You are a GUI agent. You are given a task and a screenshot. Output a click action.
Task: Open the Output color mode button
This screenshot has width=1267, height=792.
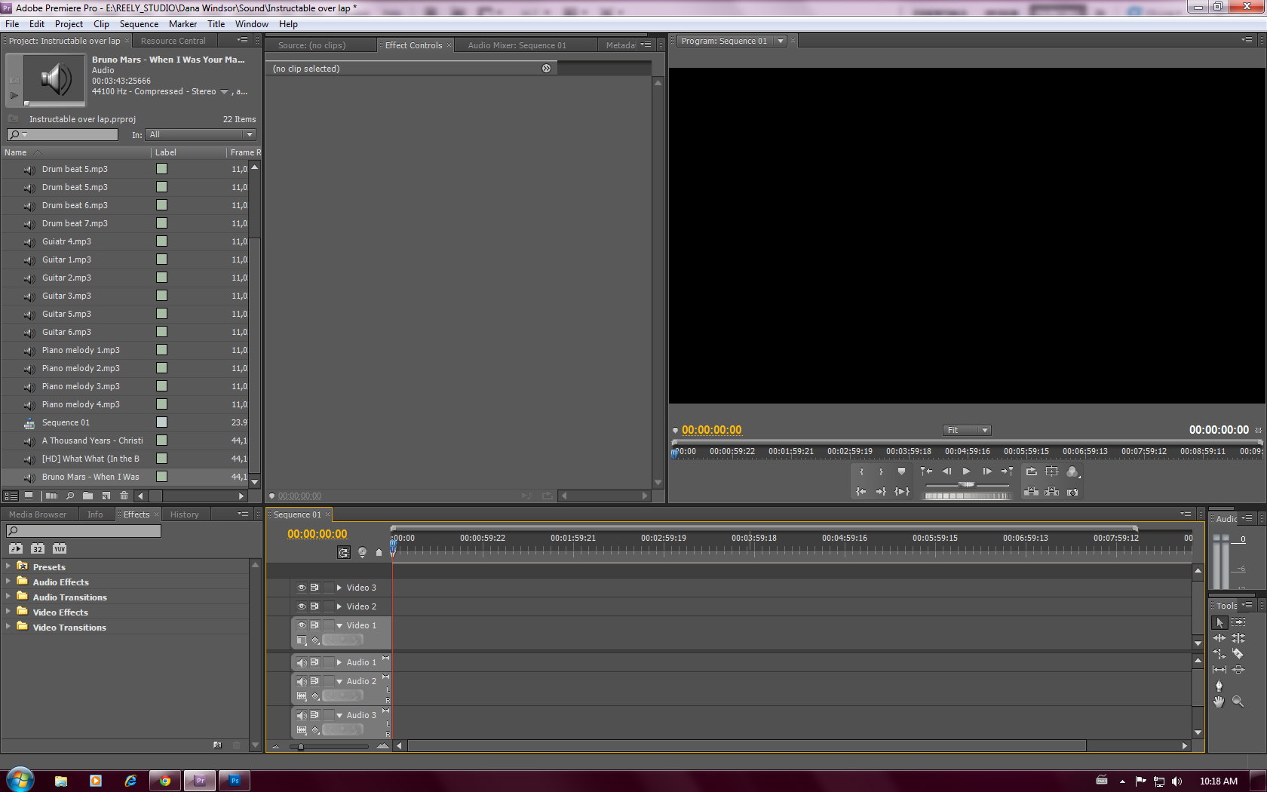tap(1073, 471)
